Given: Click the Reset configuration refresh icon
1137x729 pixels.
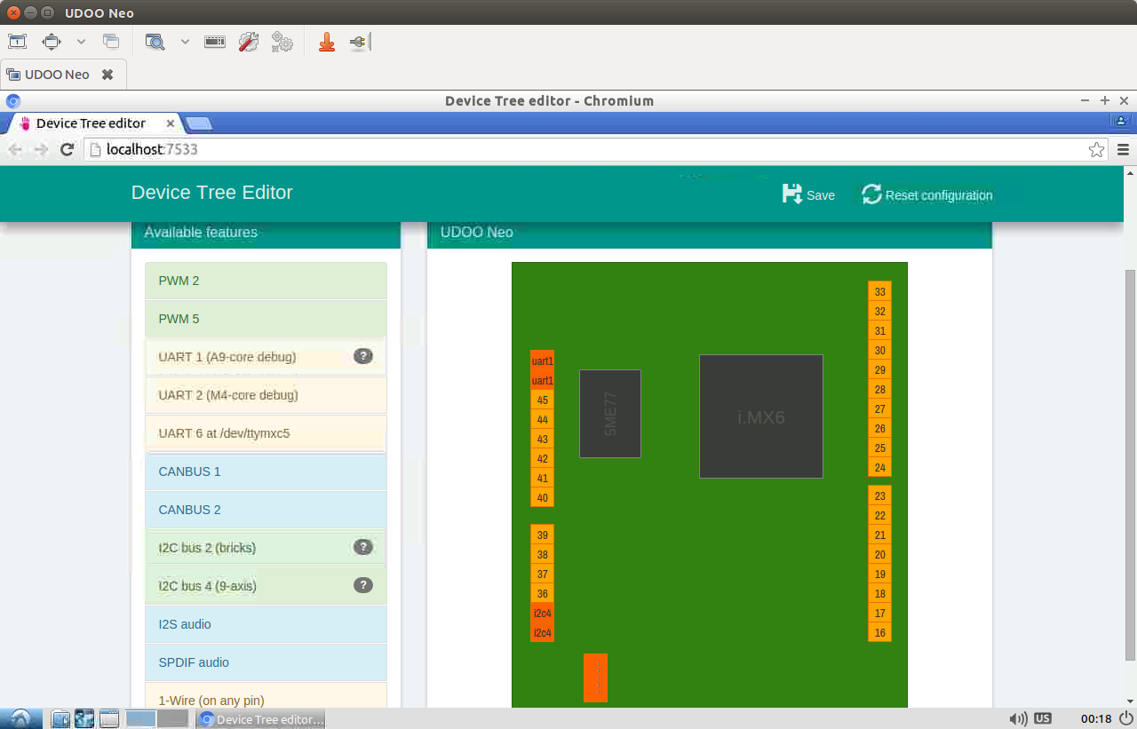Looking at the screenshot, I should click(x=871, y=194).
